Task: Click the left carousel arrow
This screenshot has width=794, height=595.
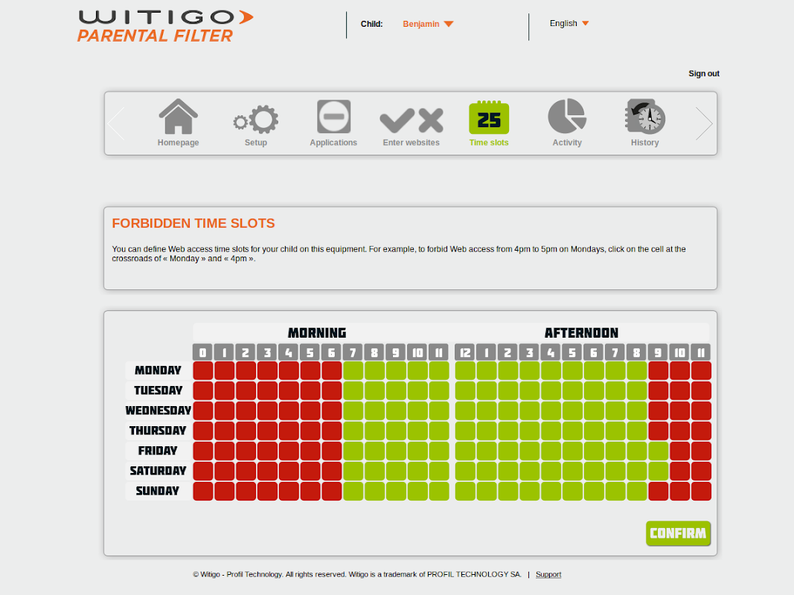Action: click(x=116, y=123)
